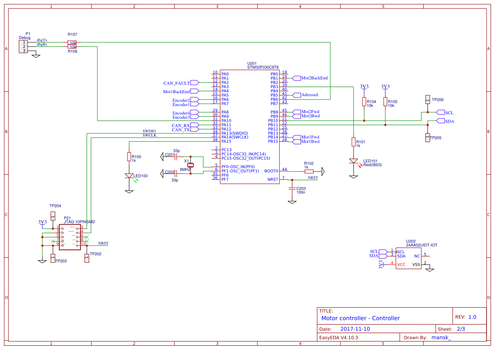Image resolution: width=495 pixels, height=350 pixels.
Task: Select the LED101 Red(0603) LED symbol
Action: 354,162
